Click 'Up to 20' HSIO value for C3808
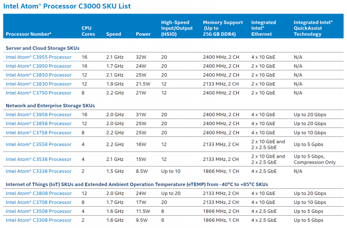This screenshot has width=347, height=228. pyautogui.click(x=171, y=193)
